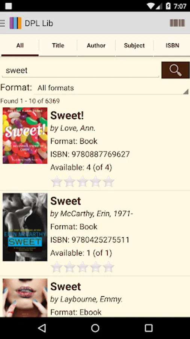190x339 pixels.
Task: Expand the Format dropdown arrow
Action: [x=186, y=92]
